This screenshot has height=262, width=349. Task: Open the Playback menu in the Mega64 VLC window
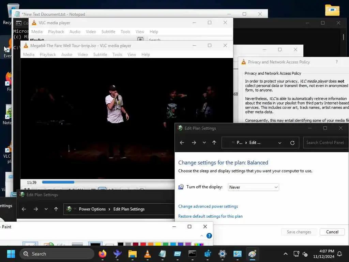click(48, 54)
